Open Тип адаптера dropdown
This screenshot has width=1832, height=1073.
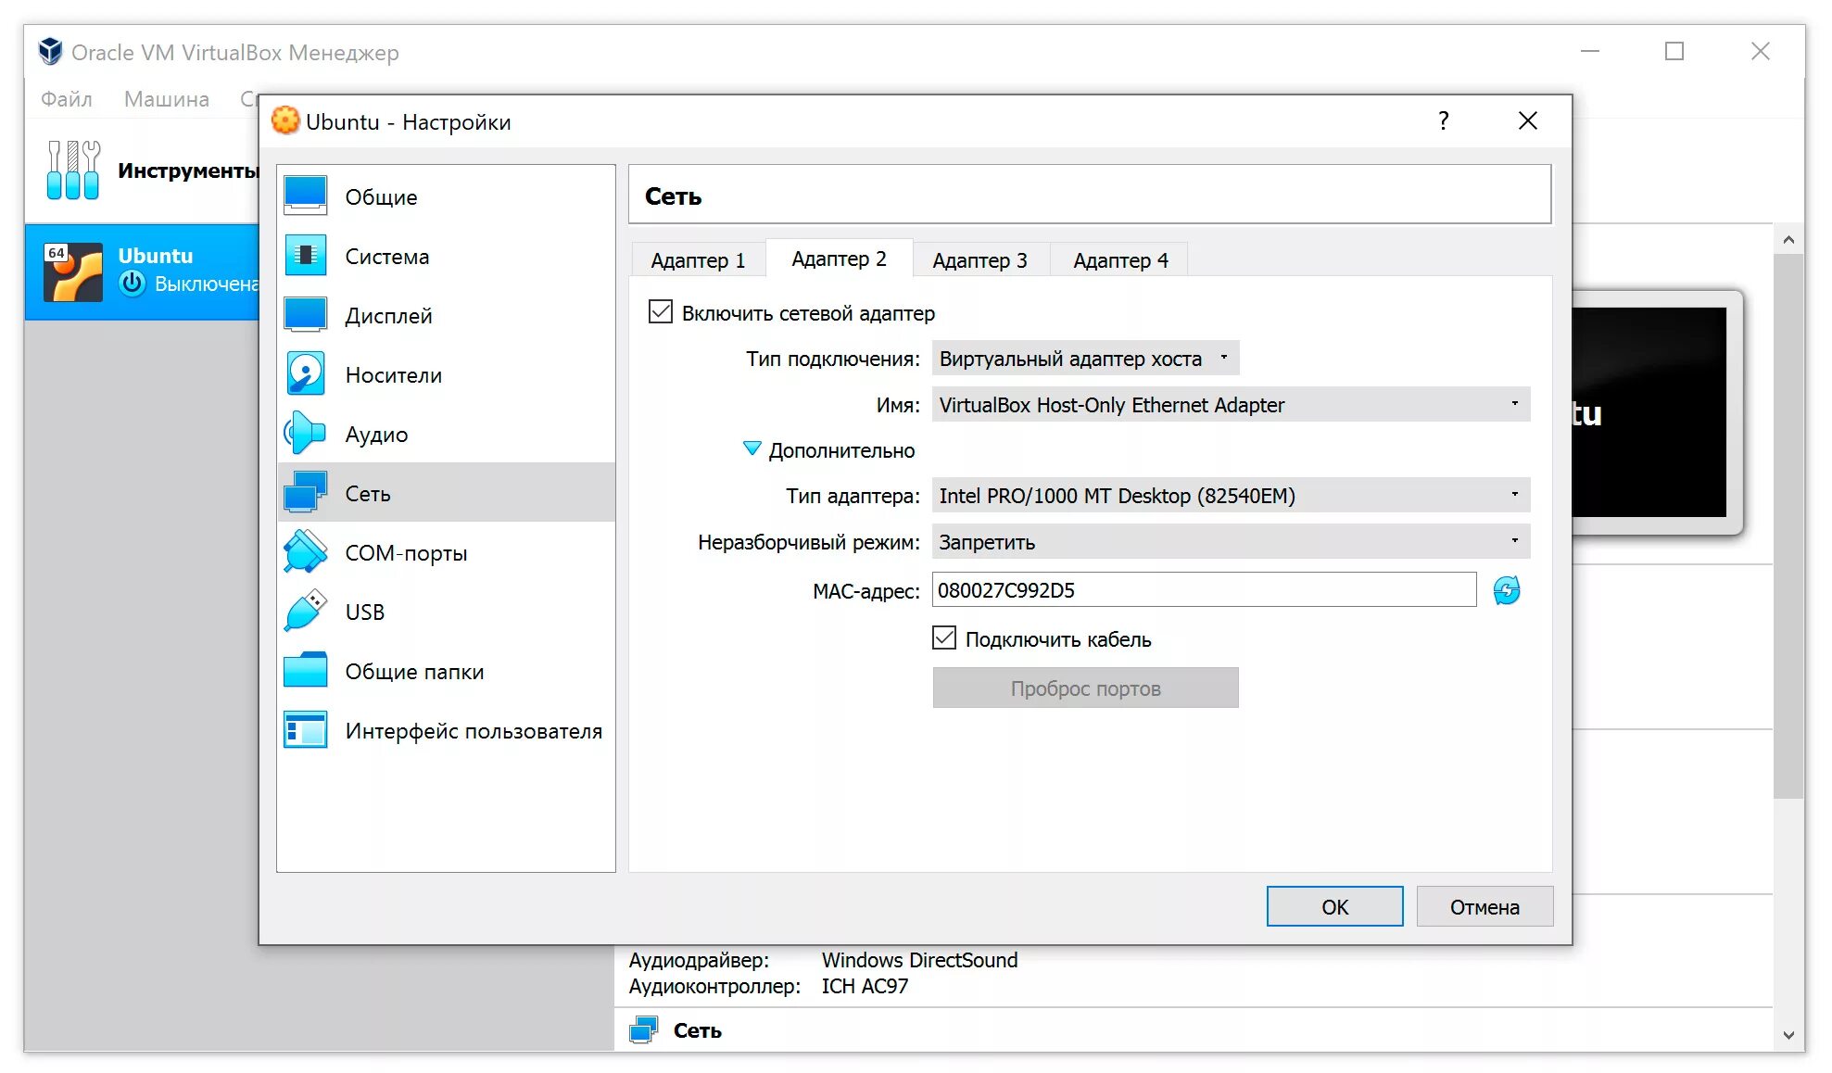[1231, 496]
